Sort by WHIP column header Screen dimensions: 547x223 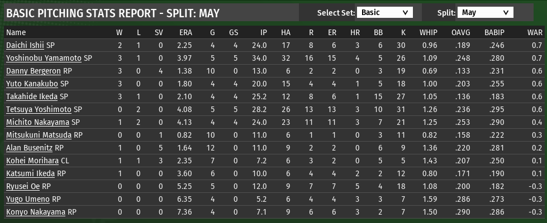[429, 32]
